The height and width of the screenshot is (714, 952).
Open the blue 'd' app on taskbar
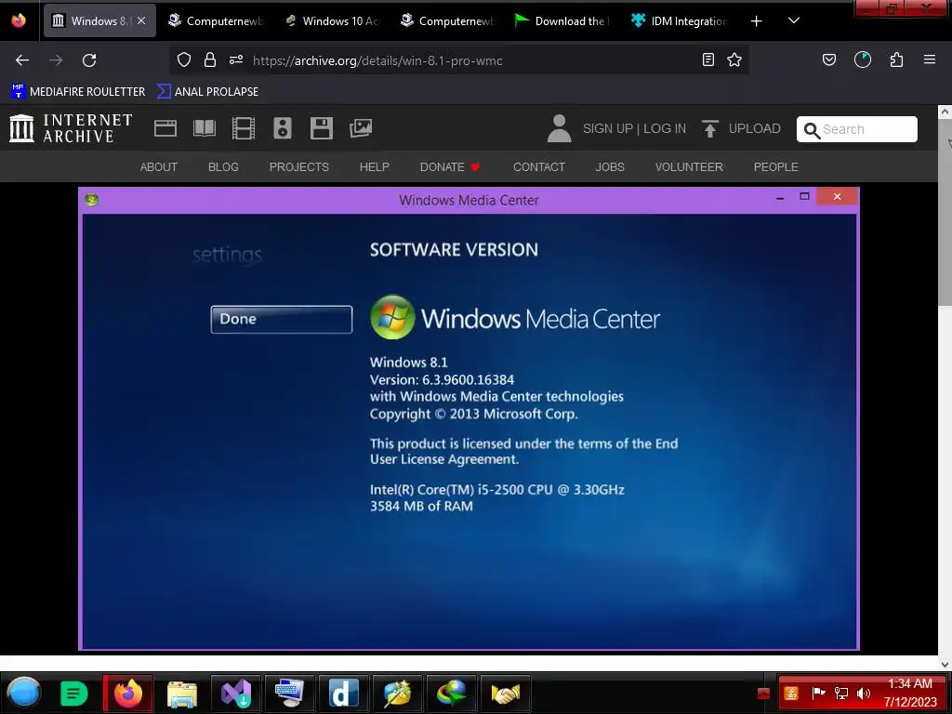(344, 694)
